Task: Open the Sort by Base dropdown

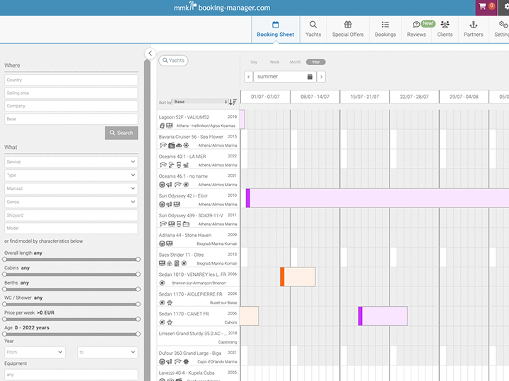Action: click(x=199, y=102)
